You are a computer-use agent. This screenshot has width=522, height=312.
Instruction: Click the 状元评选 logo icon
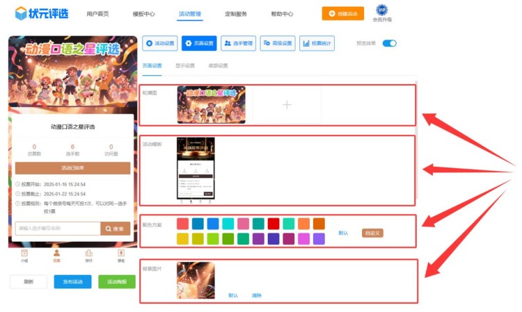[22, 13]
